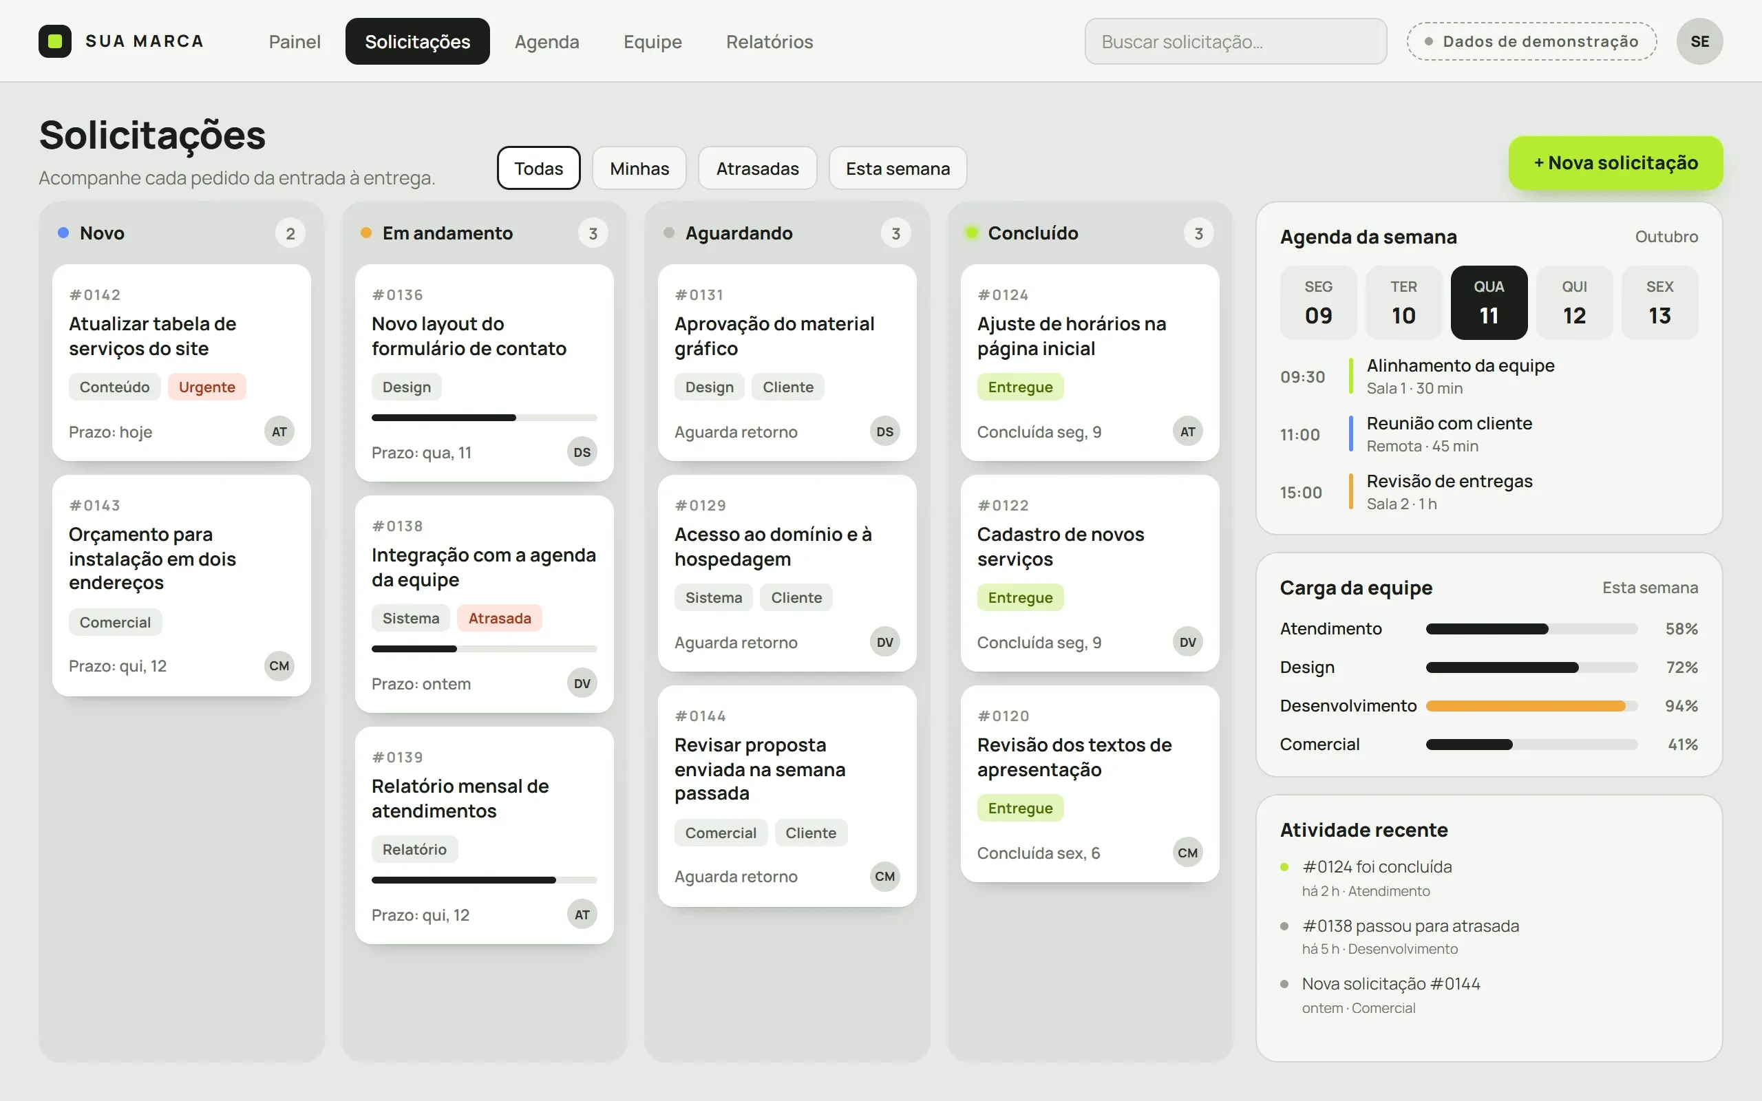Screen dimensions: 1762x1101
Task: Click DS avatar on card #0136
Action: 582,452
